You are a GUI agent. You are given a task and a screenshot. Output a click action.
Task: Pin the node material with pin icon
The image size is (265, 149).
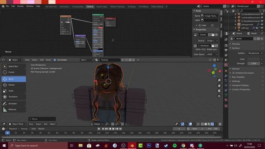coord(138,60)
